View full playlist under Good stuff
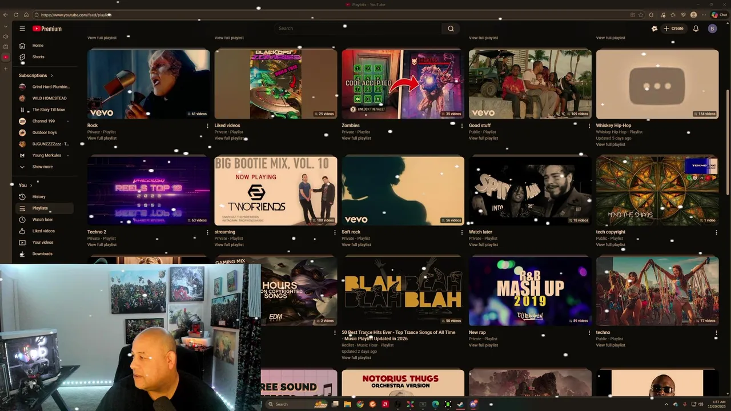 click(x=483, y=138)
